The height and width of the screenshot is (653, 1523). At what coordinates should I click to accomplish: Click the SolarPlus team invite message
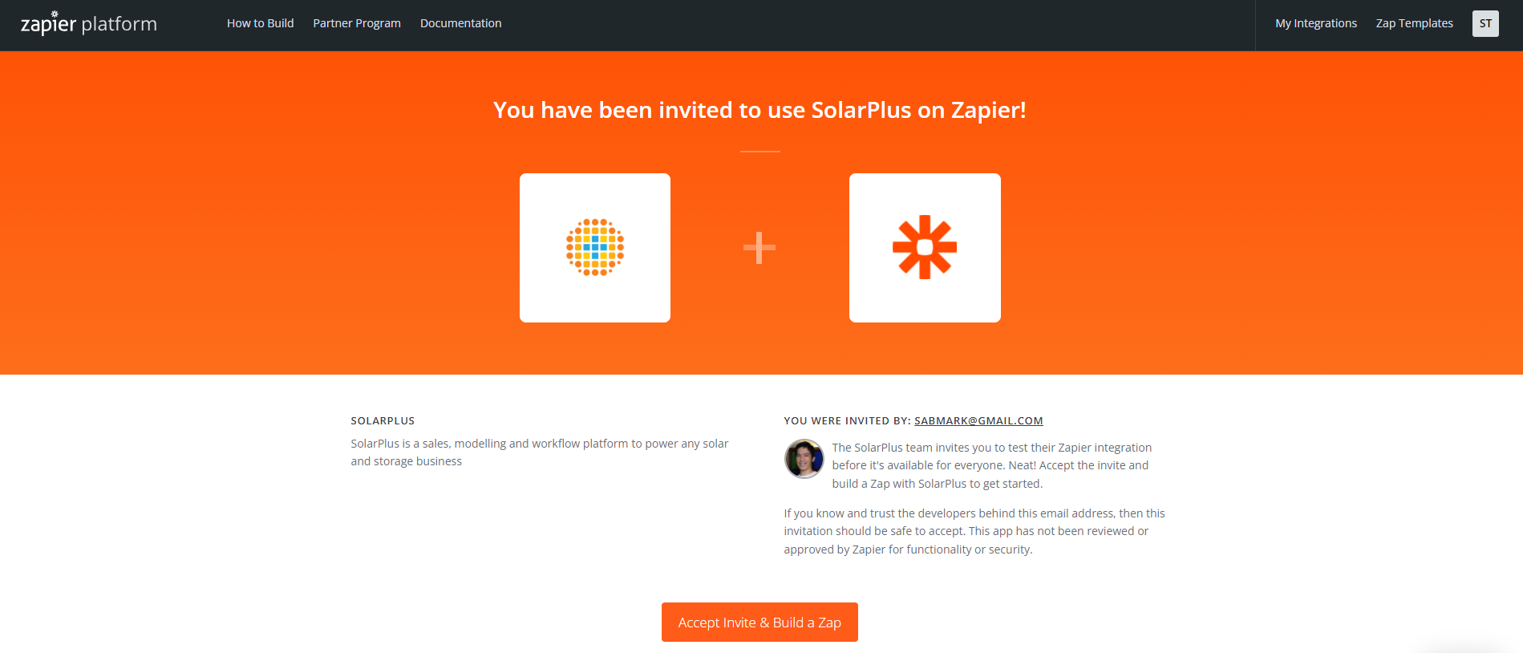coord(992,465)
